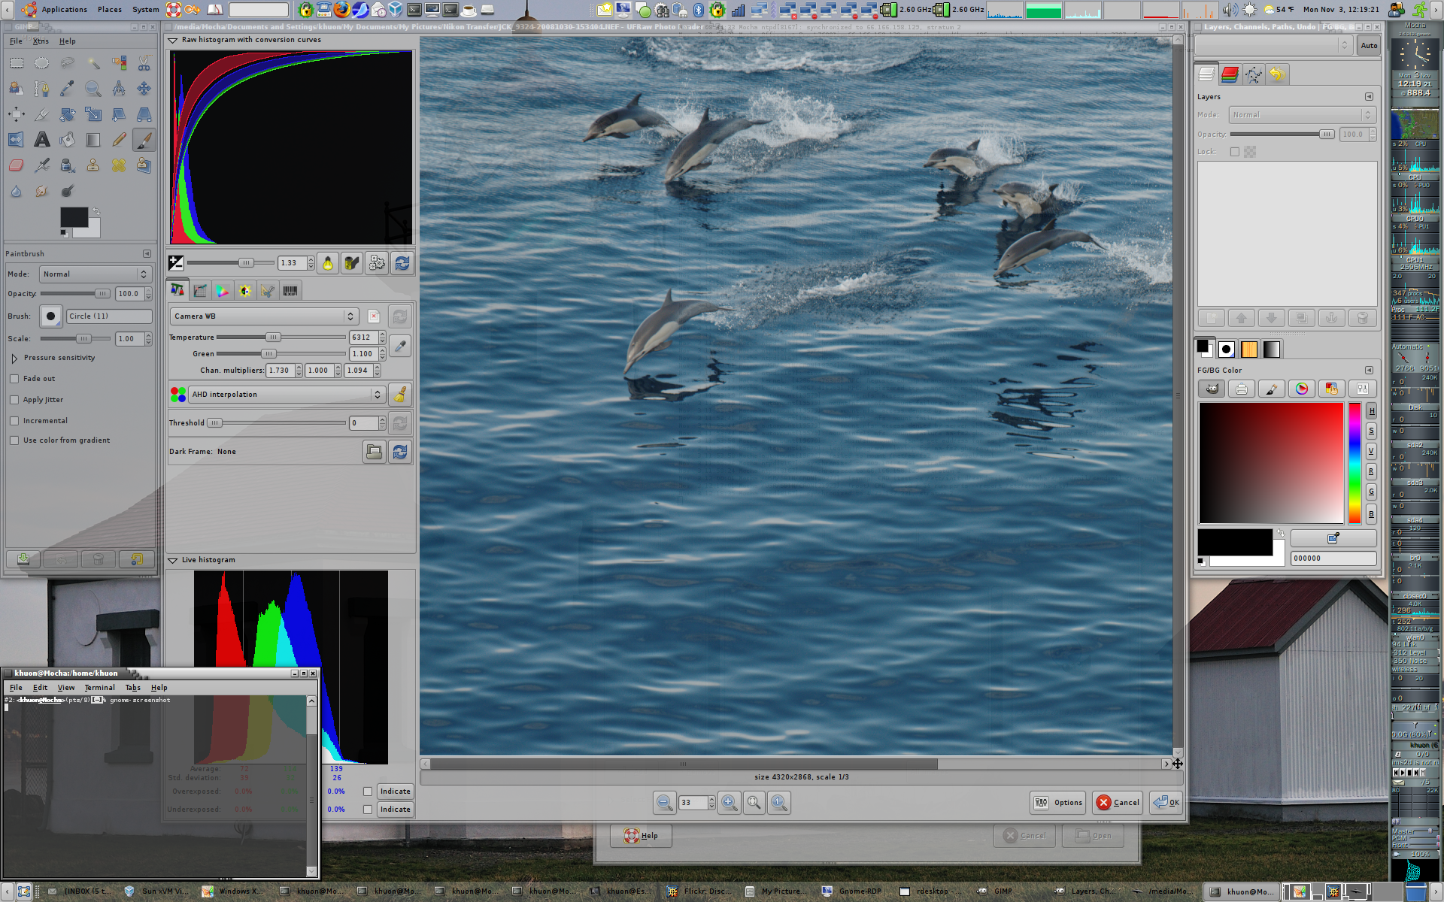Select the Pencil tool

click(x=119, y=140)
